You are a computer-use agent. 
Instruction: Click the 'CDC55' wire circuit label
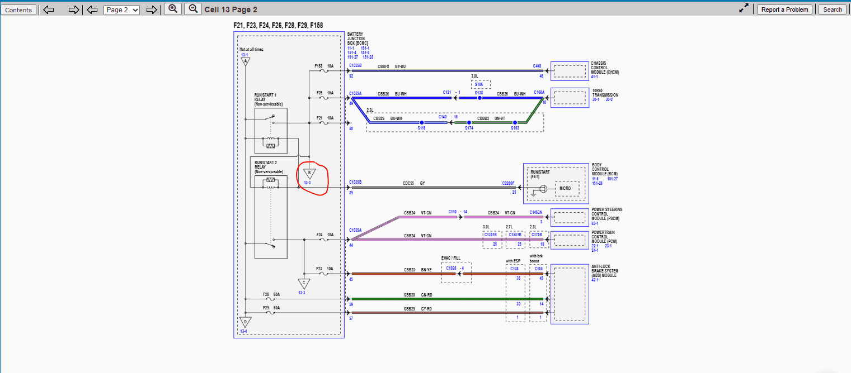point(409,183)
